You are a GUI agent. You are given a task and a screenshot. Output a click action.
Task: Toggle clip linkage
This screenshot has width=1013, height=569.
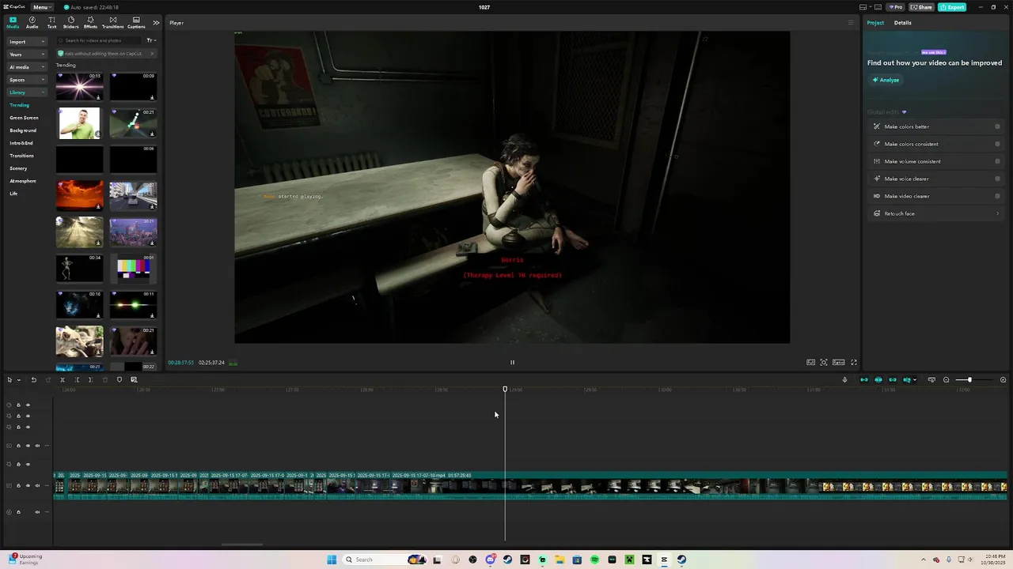[x=893, y=380]
